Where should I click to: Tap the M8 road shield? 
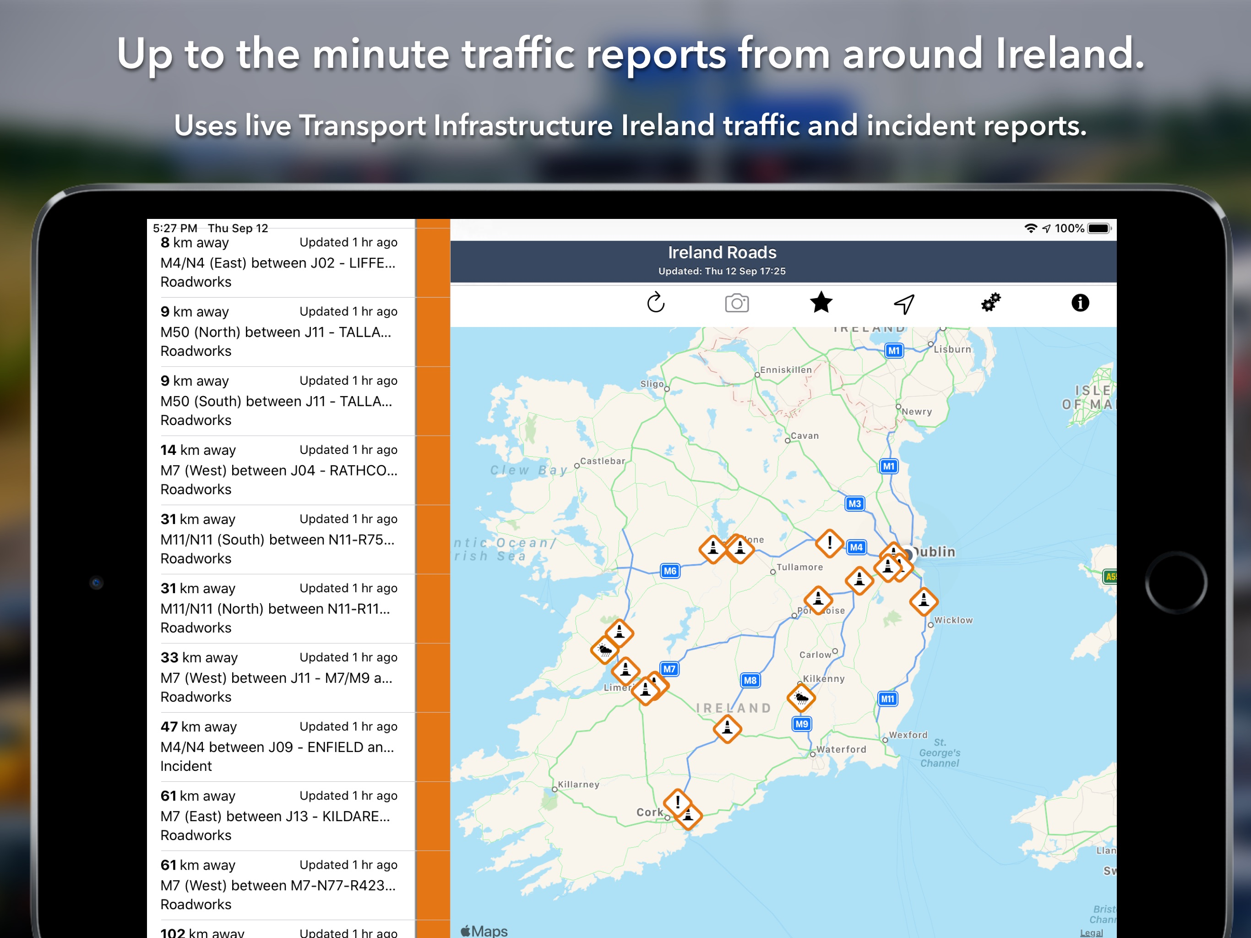tap(750, 681)
